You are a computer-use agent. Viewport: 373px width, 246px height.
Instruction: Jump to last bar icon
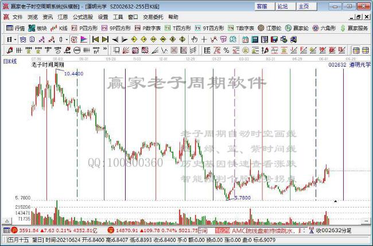[x=105, y=40]
